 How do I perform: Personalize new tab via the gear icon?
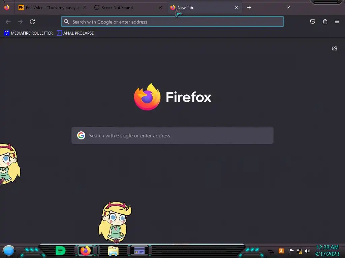[335, 48]
